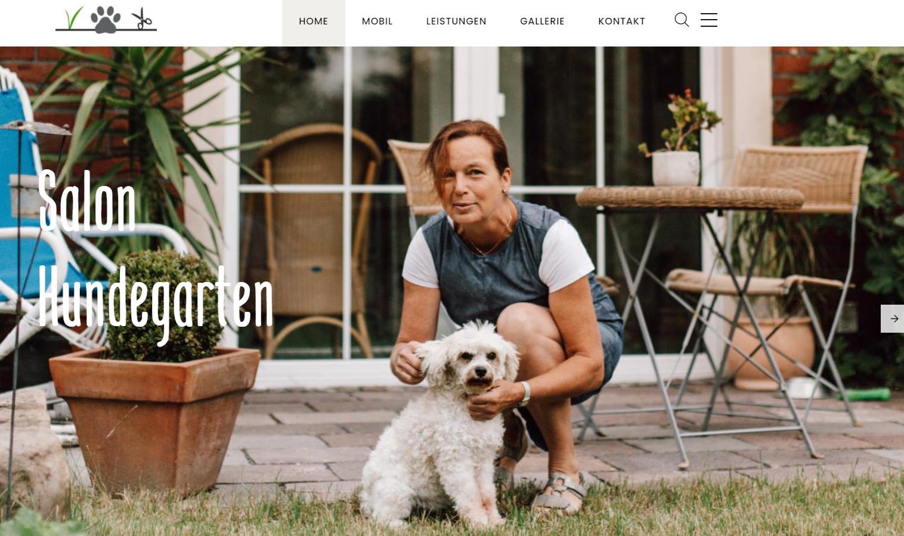The image size is (904, 536).
Task: Click the "Hundegarten" heading text
Action: coord(156,300)
